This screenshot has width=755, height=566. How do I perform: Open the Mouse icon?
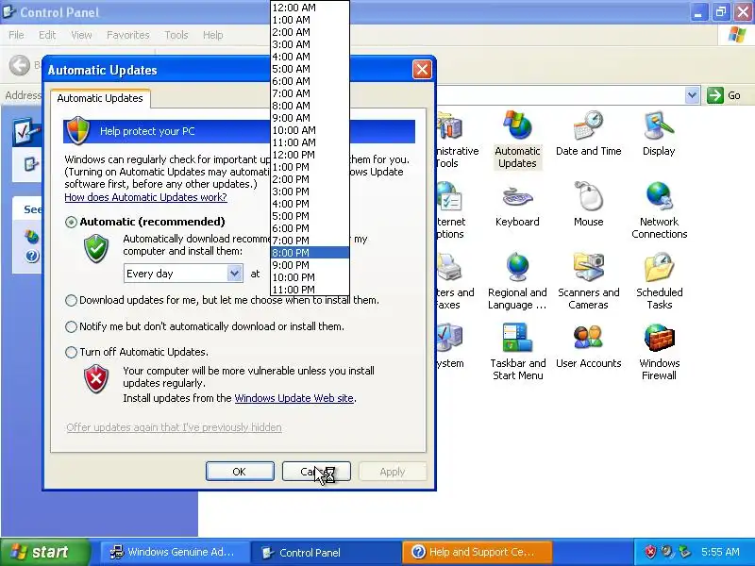588,204
